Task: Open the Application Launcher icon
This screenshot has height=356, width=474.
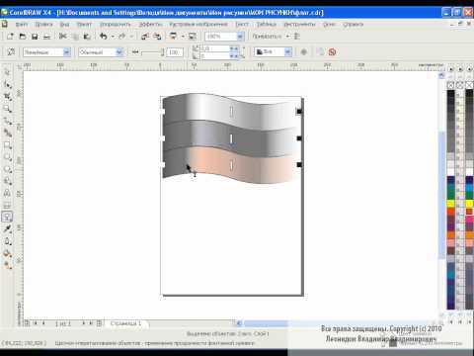Action: 173,37
